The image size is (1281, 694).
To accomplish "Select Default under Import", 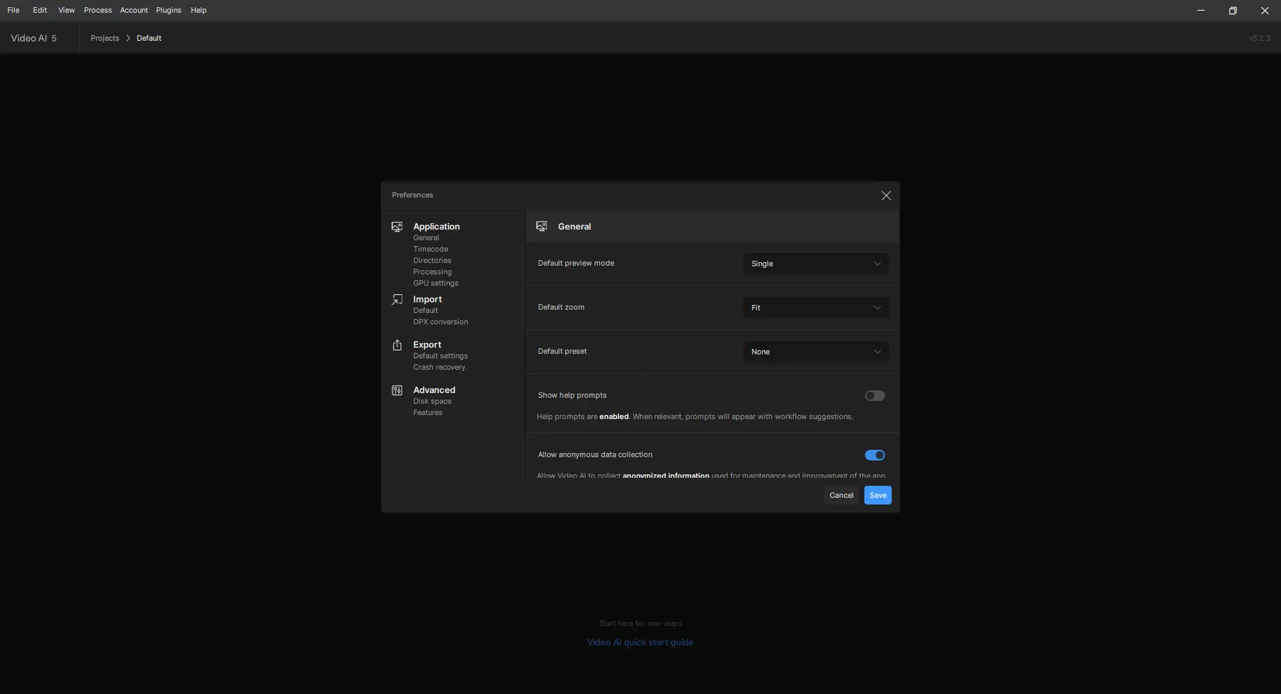I will pyautogui.click(x=425, y=311).
